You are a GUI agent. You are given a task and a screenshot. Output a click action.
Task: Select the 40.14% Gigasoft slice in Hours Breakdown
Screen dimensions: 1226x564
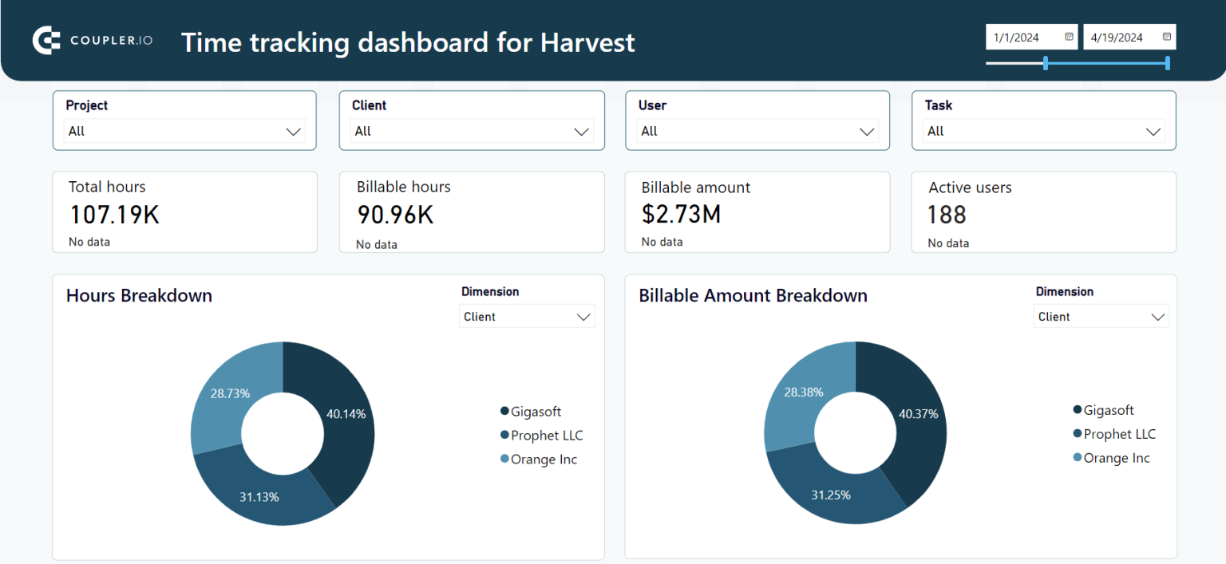pyautogui.click(x=346, y=414)
